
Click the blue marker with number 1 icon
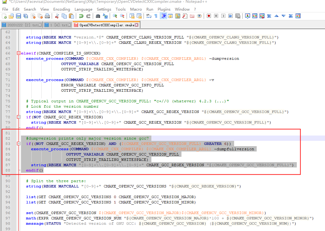[248, 16]
